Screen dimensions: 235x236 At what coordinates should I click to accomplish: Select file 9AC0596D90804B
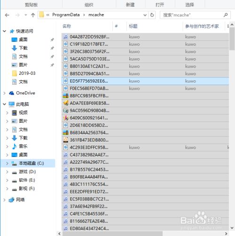(145, 110)
